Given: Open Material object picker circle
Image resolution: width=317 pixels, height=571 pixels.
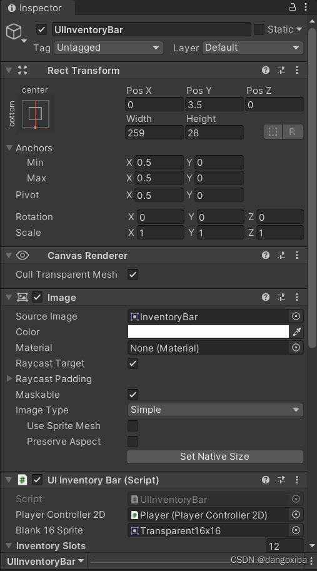Looking at the screenshot, I should click(296, 347).
